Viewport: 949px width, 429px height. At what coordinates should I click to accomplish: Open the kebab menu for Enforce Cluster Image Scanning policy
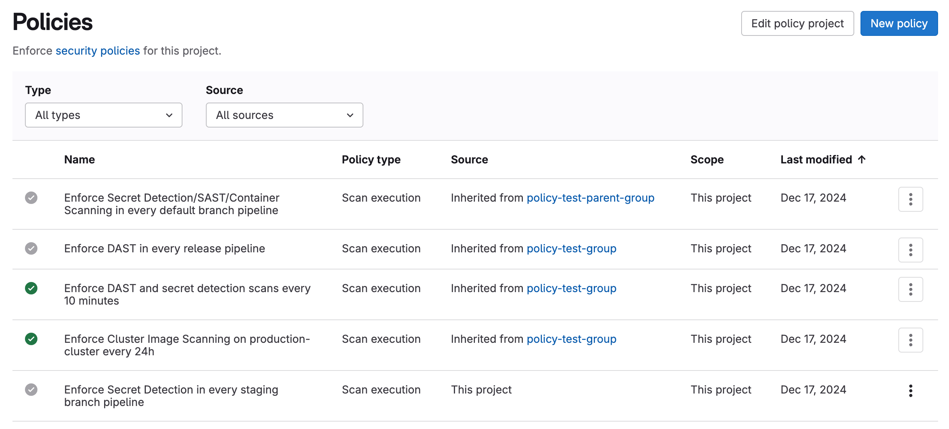(910, 340)
